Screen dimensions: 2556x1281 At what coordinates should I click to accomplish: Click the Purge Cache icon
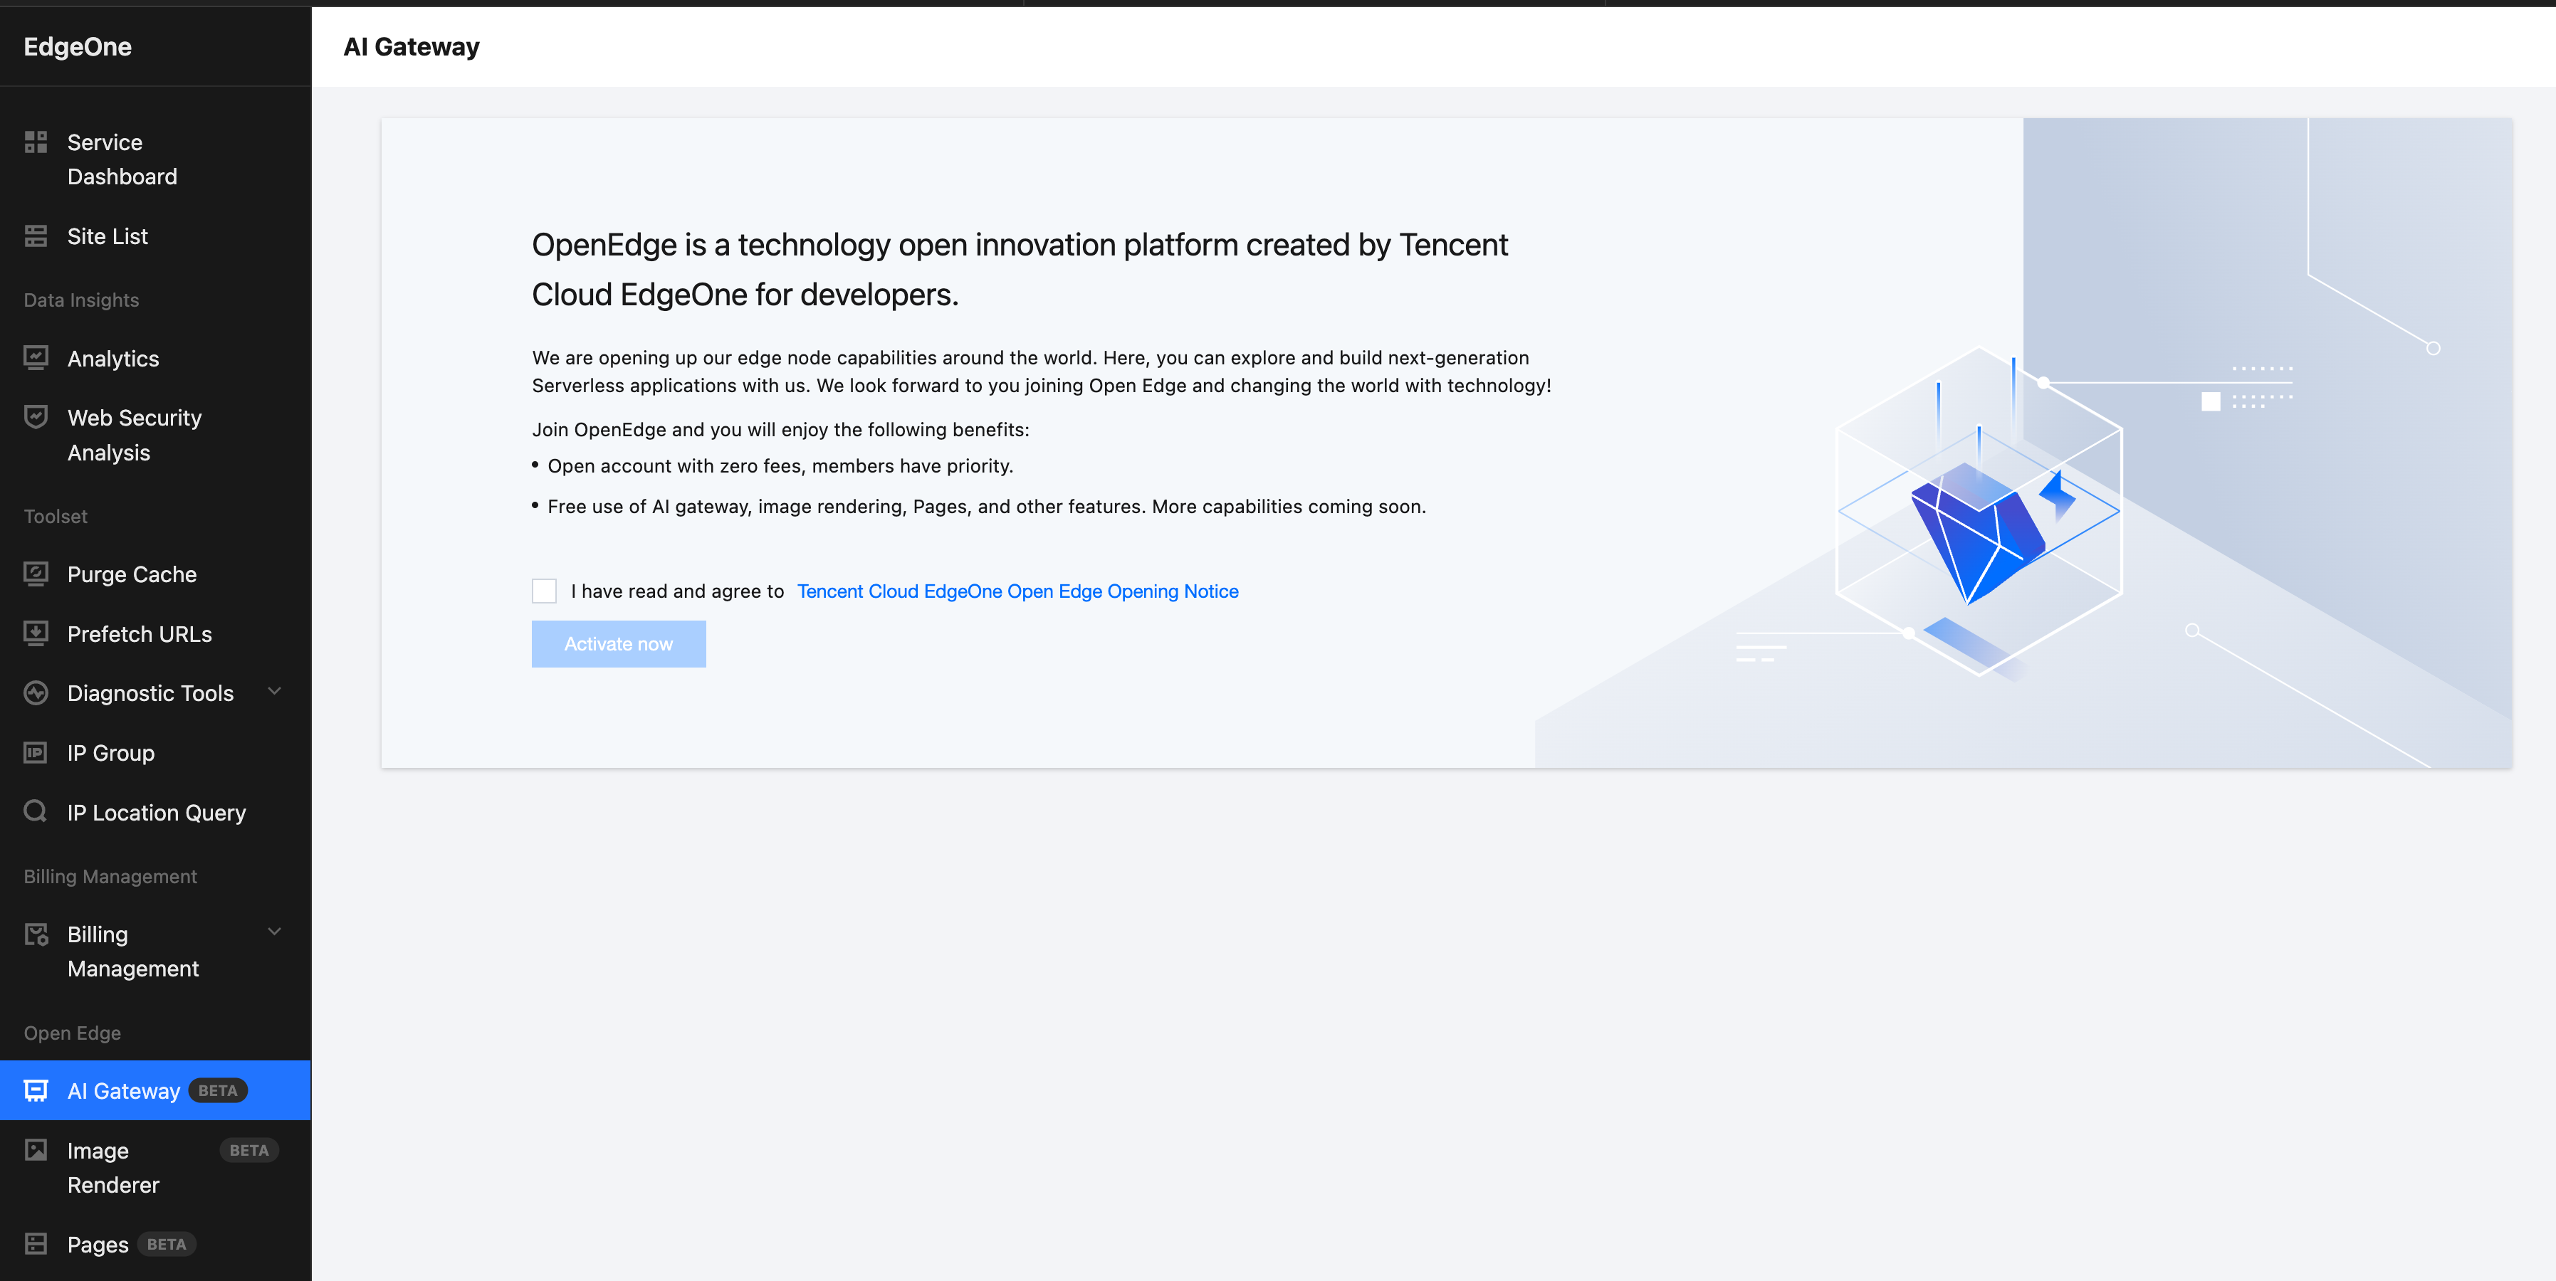tap(36, 574)
